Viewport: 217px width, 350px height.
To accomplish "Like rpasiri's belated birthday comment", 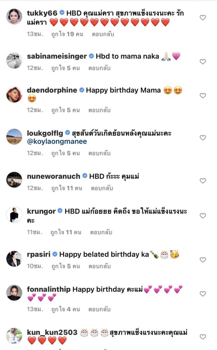I will (x=203, y=260).
